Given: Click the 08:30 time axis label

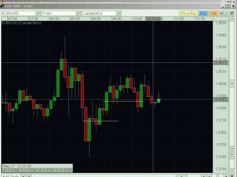Looking at the screenshot, I should pyautogui.click(x=75, y=19).
